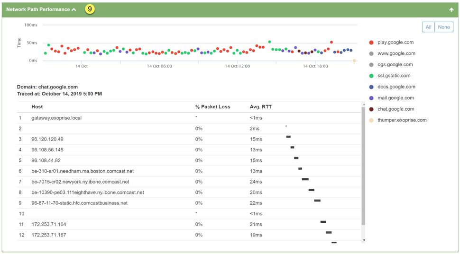
Task: Toggle www.google.com legend series
Action: (x=392, y=53)
